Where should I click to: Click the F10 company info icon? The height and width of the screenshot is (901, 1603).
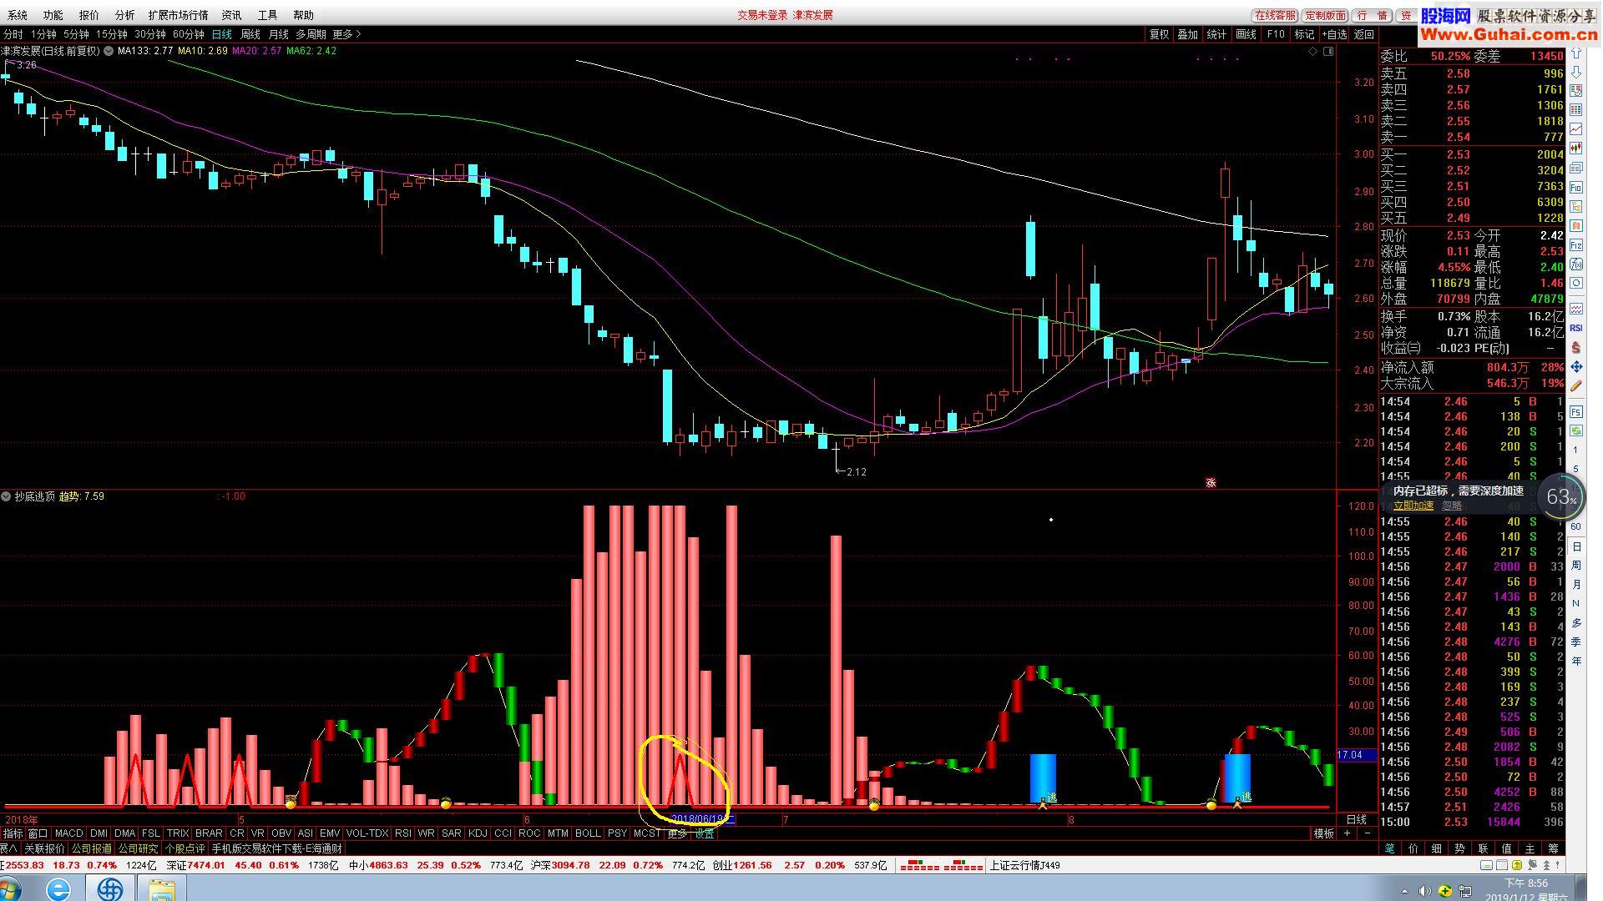click(x=1575, y=188)
